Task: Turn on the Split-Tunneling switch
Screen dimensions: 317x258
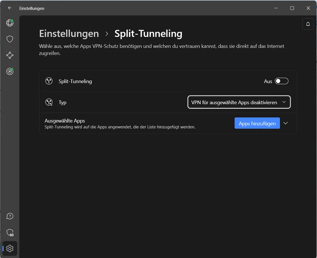Action: 281,81
